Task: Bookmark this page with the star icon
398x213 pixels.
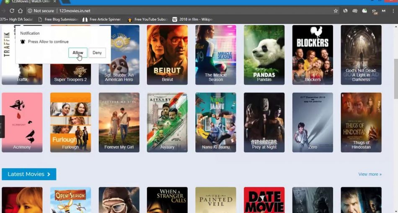Action: coord(336,11)
